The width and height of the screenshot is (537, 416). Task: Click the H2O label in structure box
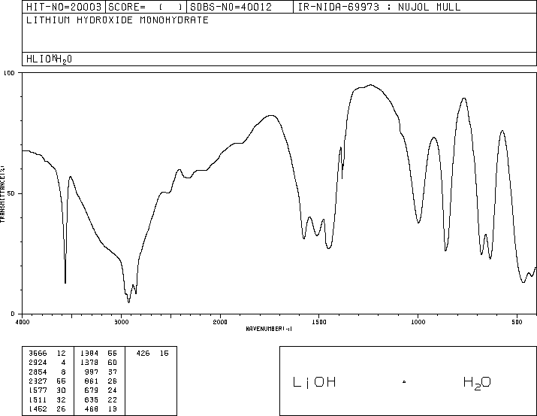pos(477,382)
